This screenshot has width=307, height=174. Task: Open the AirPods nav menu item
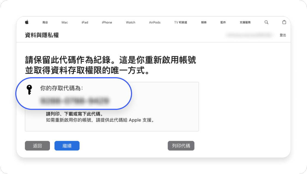pos(155,23)
